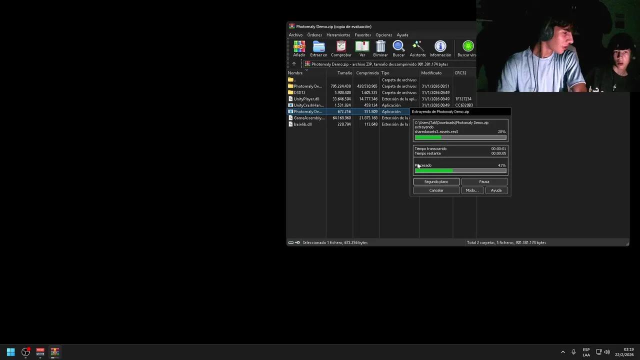This screenshot has height=360, width=640.
Task: Click the drive icon in the status bar
Action: tap(290, 242)
